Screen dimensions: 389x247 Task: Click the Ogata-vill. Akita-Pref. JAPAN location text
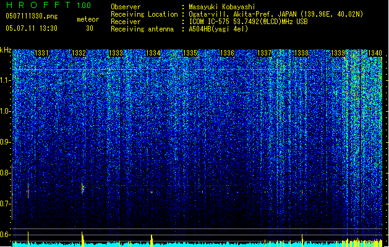pos(276,14)
